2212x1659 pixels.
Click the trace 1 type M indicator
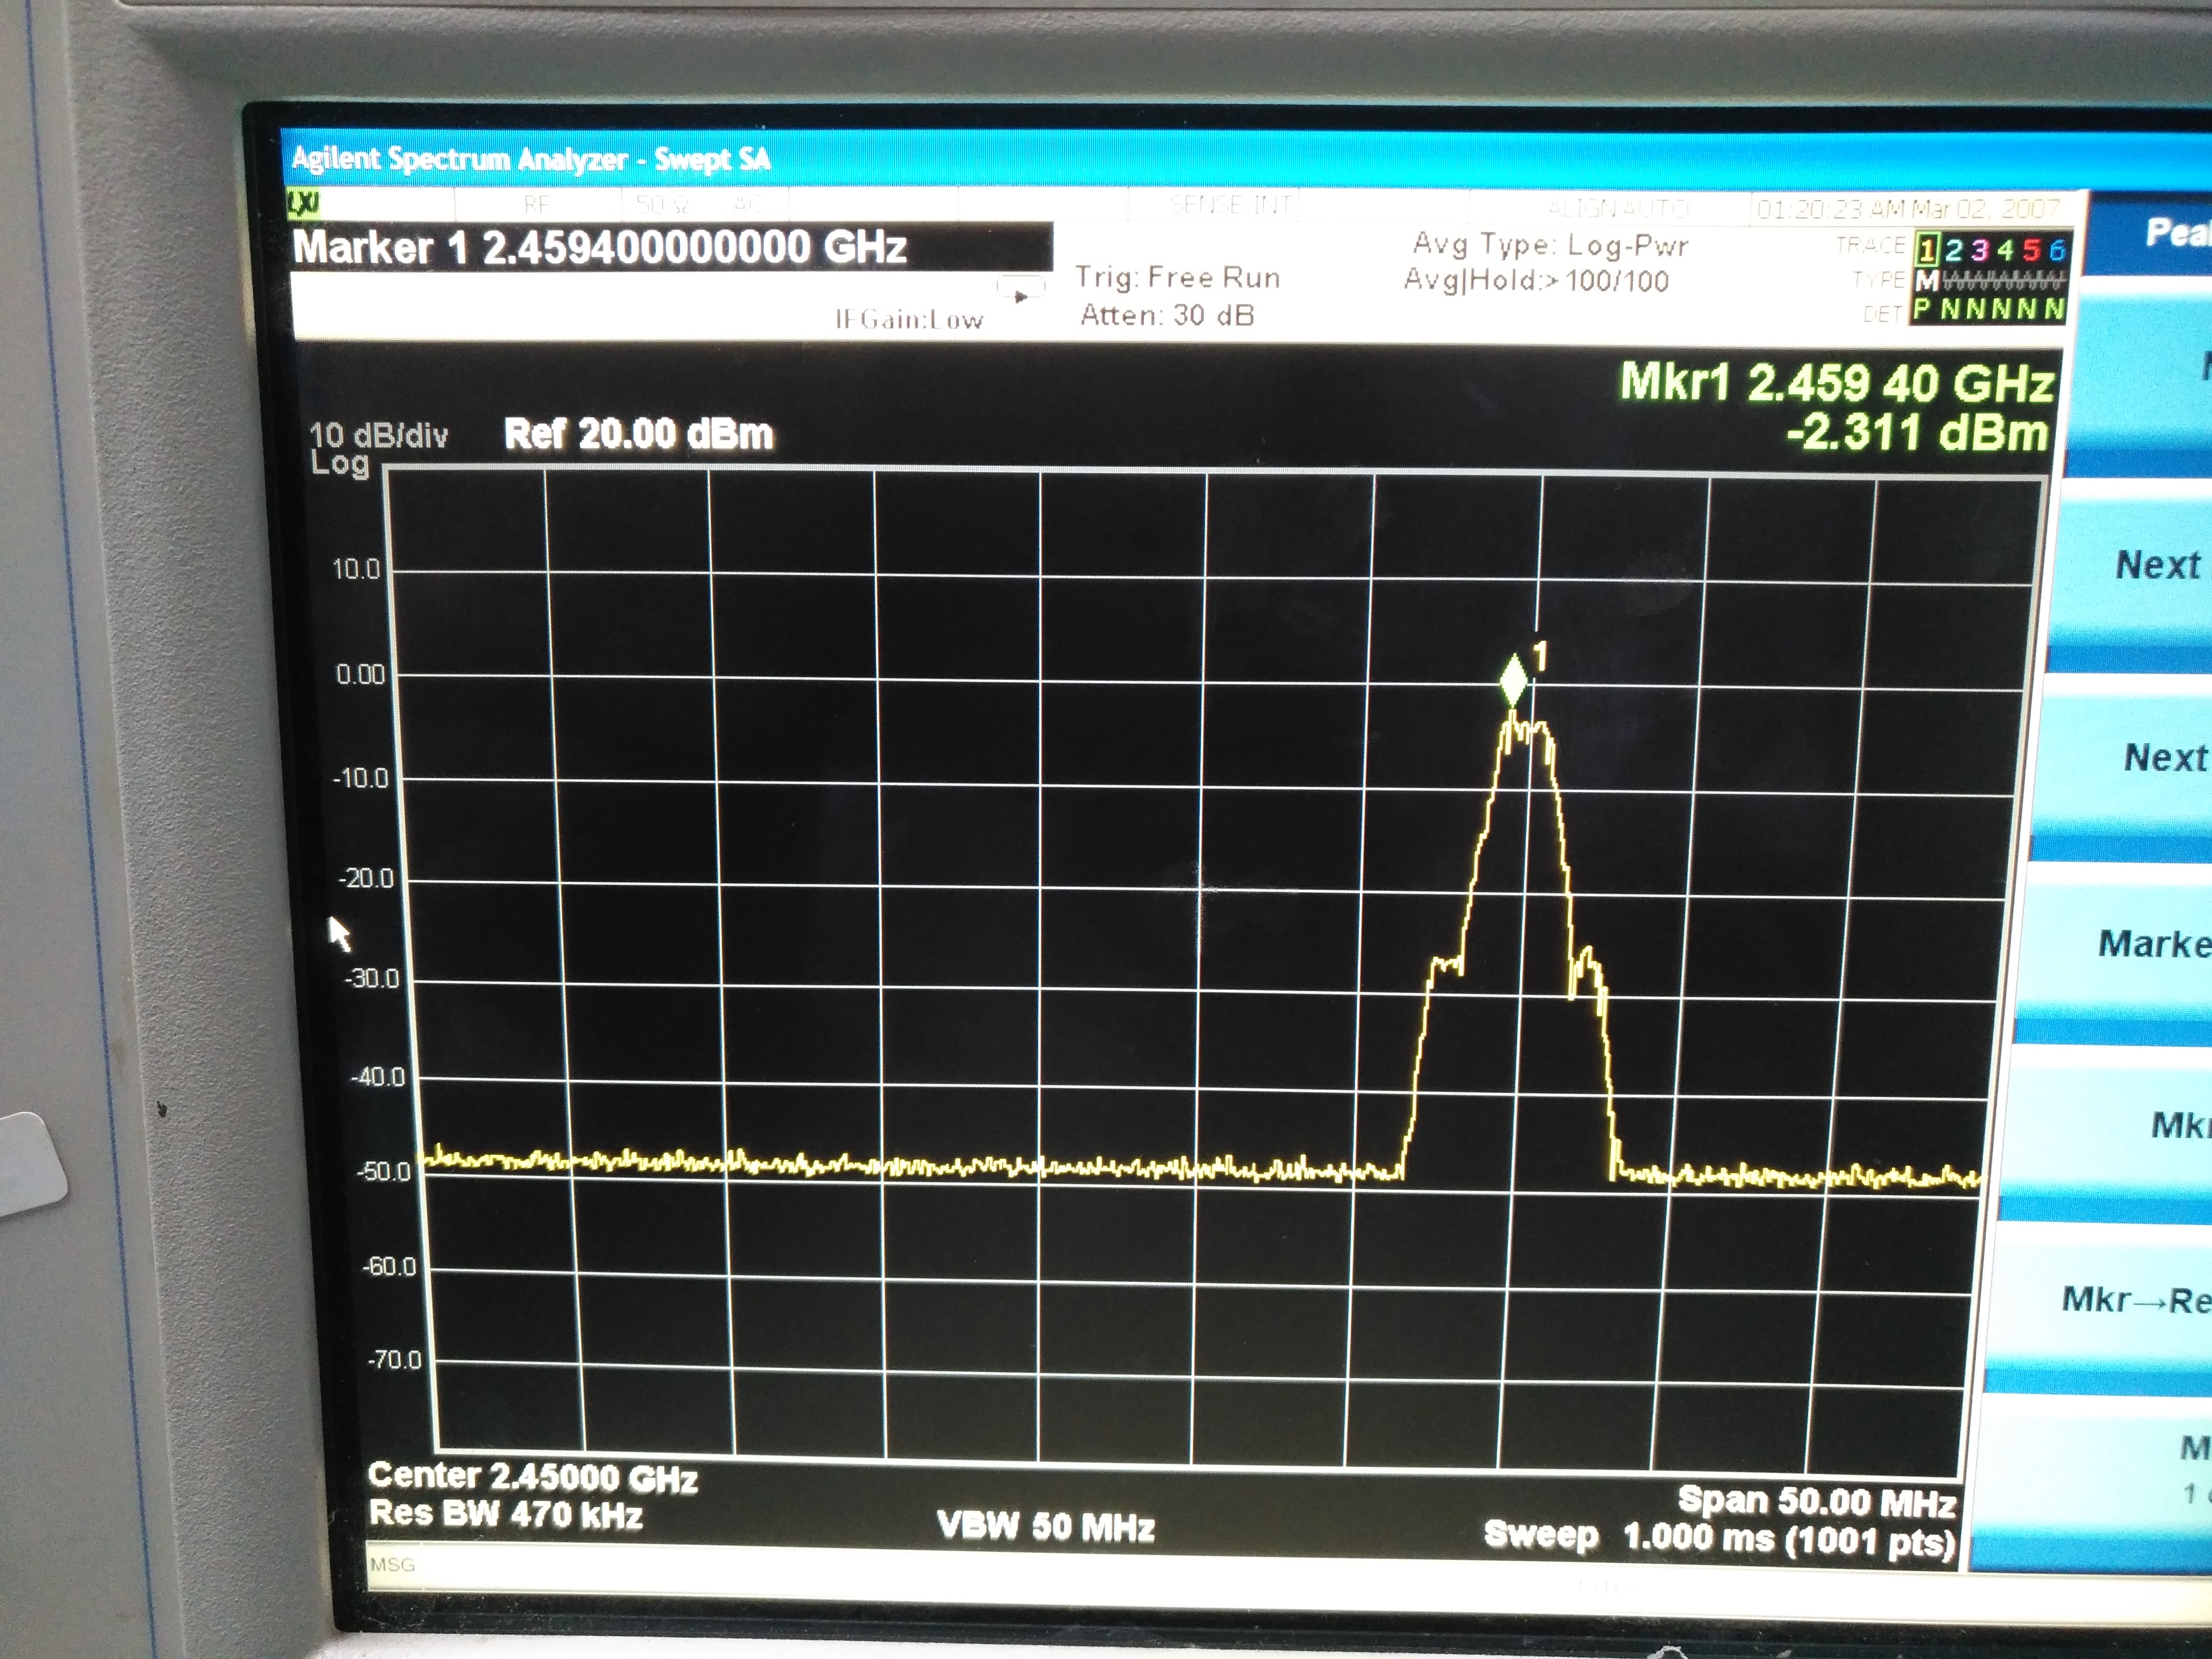click(x=1927, y=281)
